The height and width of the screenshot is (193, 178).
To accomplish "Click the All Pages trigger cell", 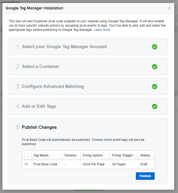I will point(124,164).
